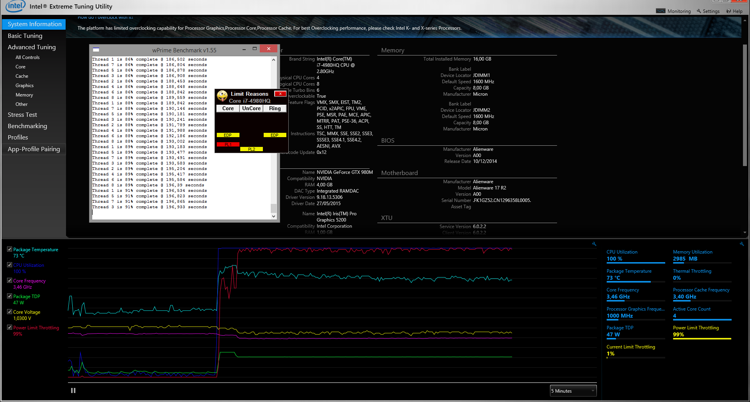Open App-Profile Pairing section
This screenshot has width=750, height=402.
tap(34, 149)
